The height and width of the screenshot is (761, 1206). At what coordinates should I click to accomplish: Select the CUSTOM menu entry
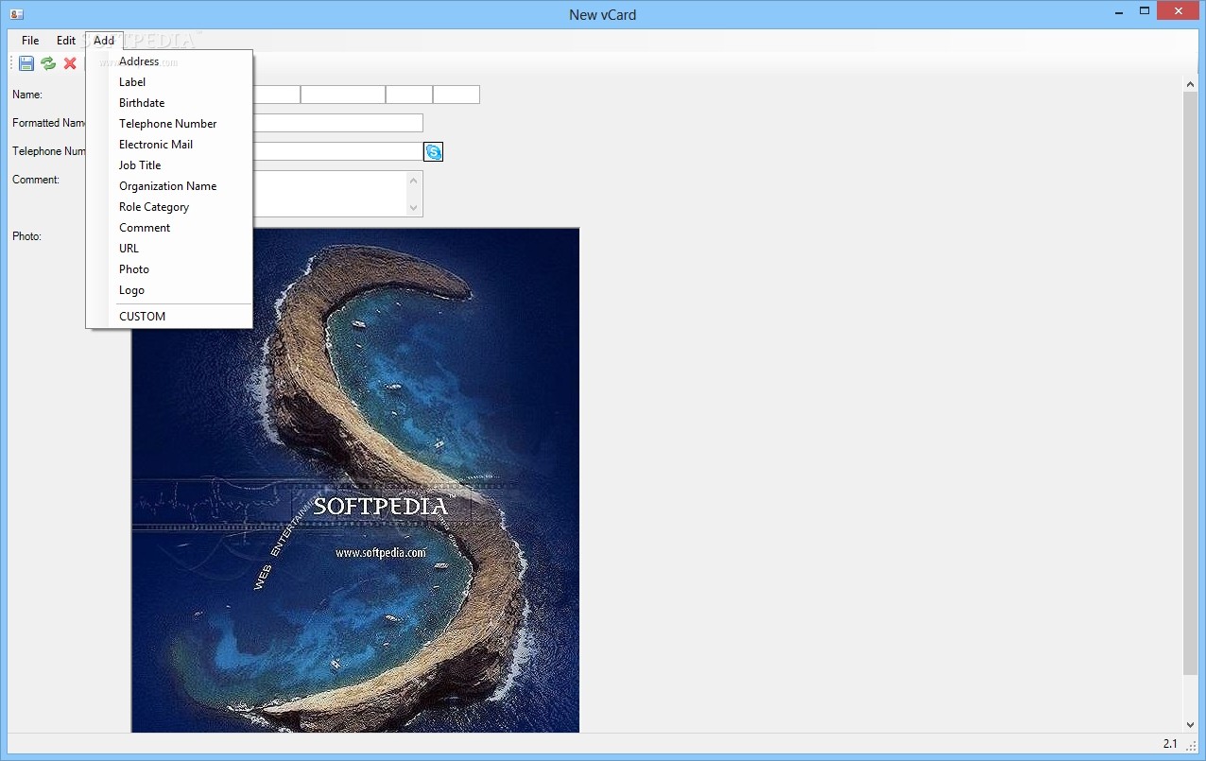pyautogui.click(x=169, y=317)
